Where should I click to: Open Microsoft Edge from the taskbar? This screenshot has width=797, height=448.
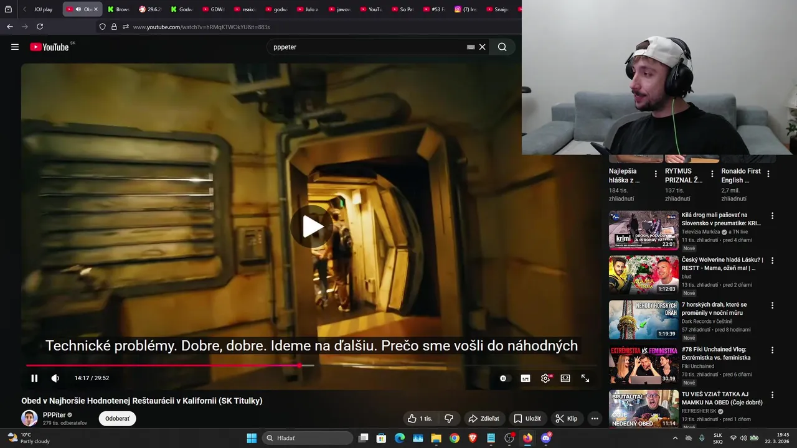[400, 438]
